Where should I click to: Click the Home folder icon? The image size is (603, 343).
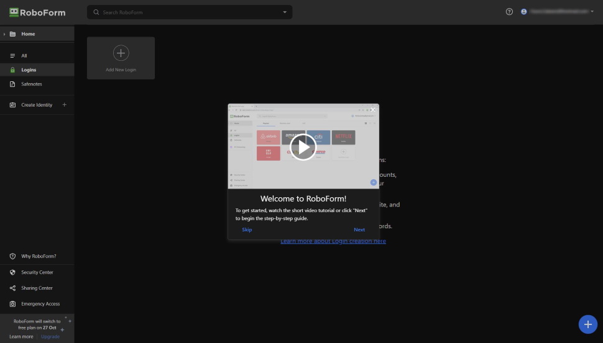coord(12,34)
